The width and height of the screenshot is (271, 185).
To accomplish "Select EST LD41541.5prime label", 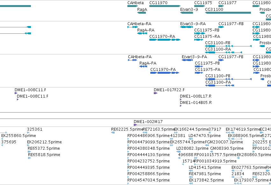I will point(205,168).
